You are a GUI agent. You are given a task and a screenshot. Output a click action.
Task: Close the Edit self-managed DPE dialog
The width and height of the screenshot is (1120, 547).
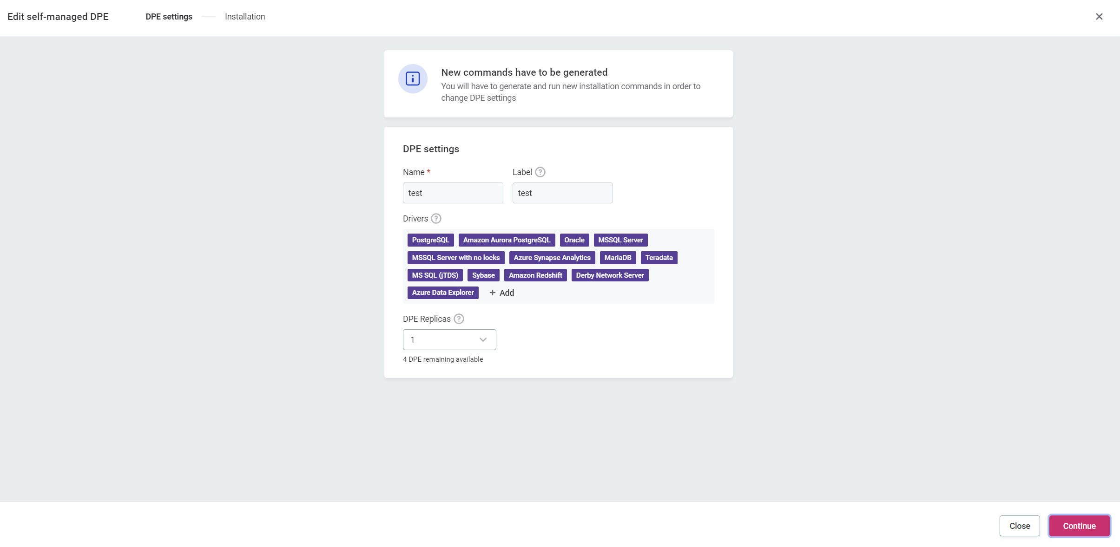tap(1099, 17)
